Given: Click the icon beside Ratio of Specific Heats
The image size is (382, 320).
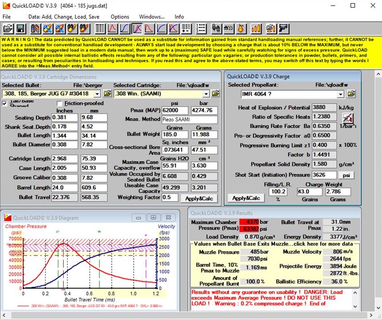Looking at the screenshot, I should 348,118.
